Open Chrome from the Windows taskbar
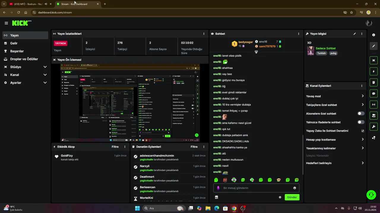Viewport: 380px width, 213px height. [234, 208]
